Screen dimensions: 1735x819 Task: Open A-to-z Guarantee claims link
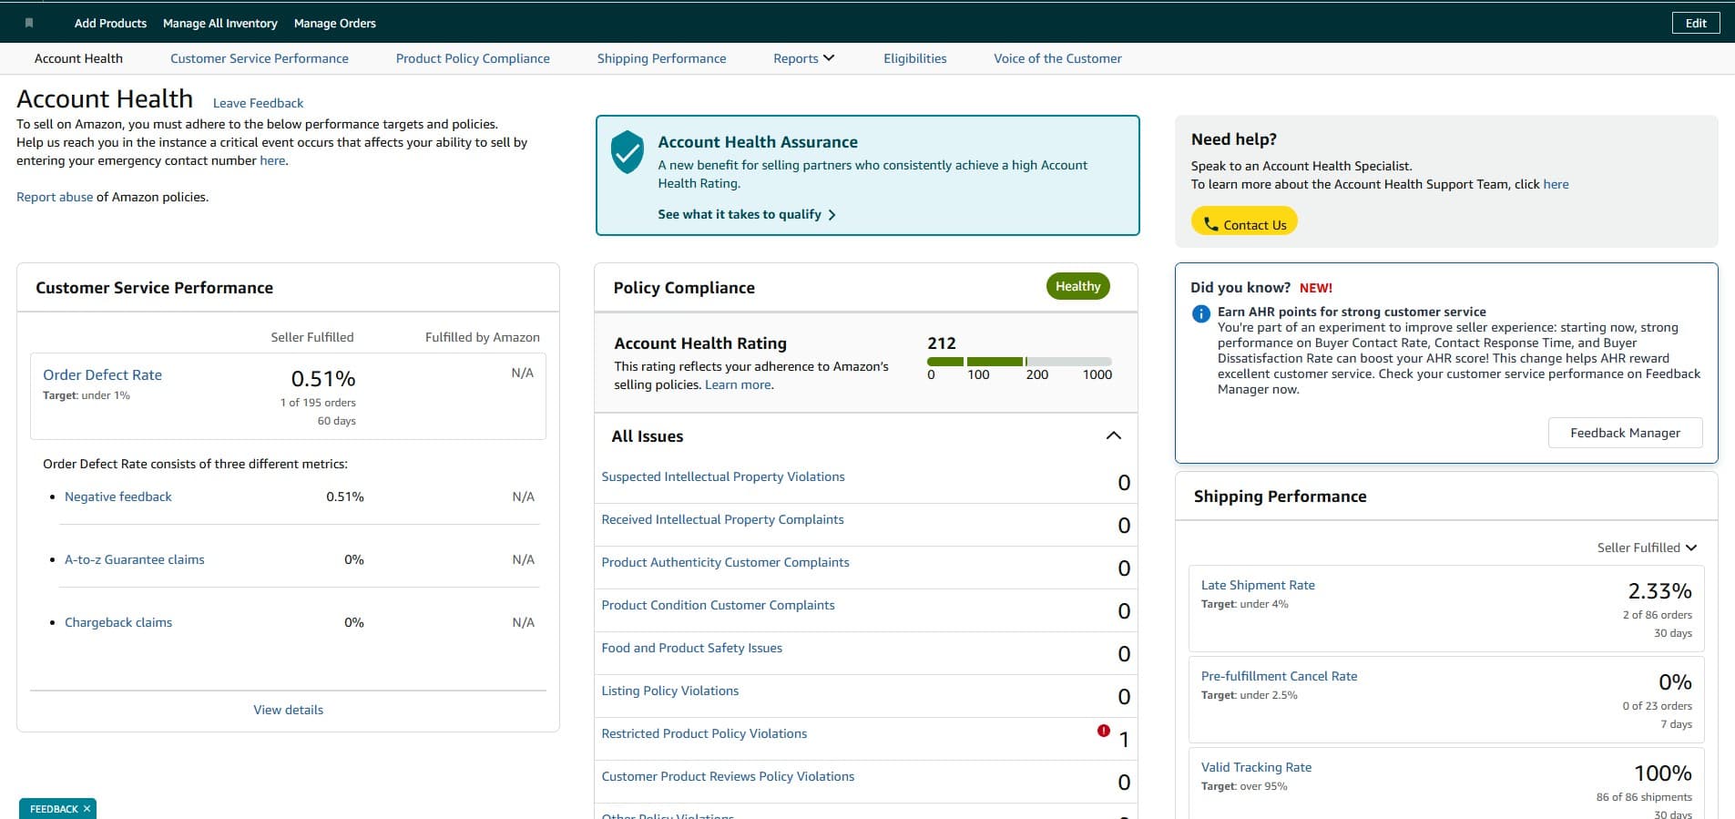(135, 559)
